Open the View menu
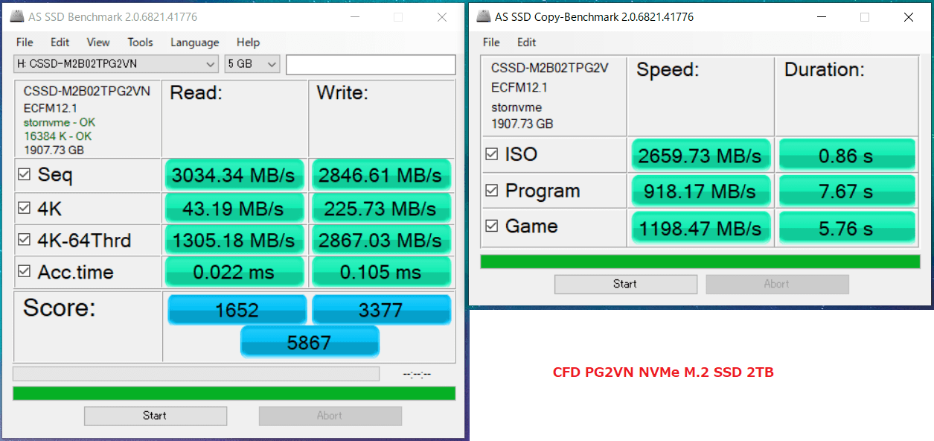 point(98,42)
